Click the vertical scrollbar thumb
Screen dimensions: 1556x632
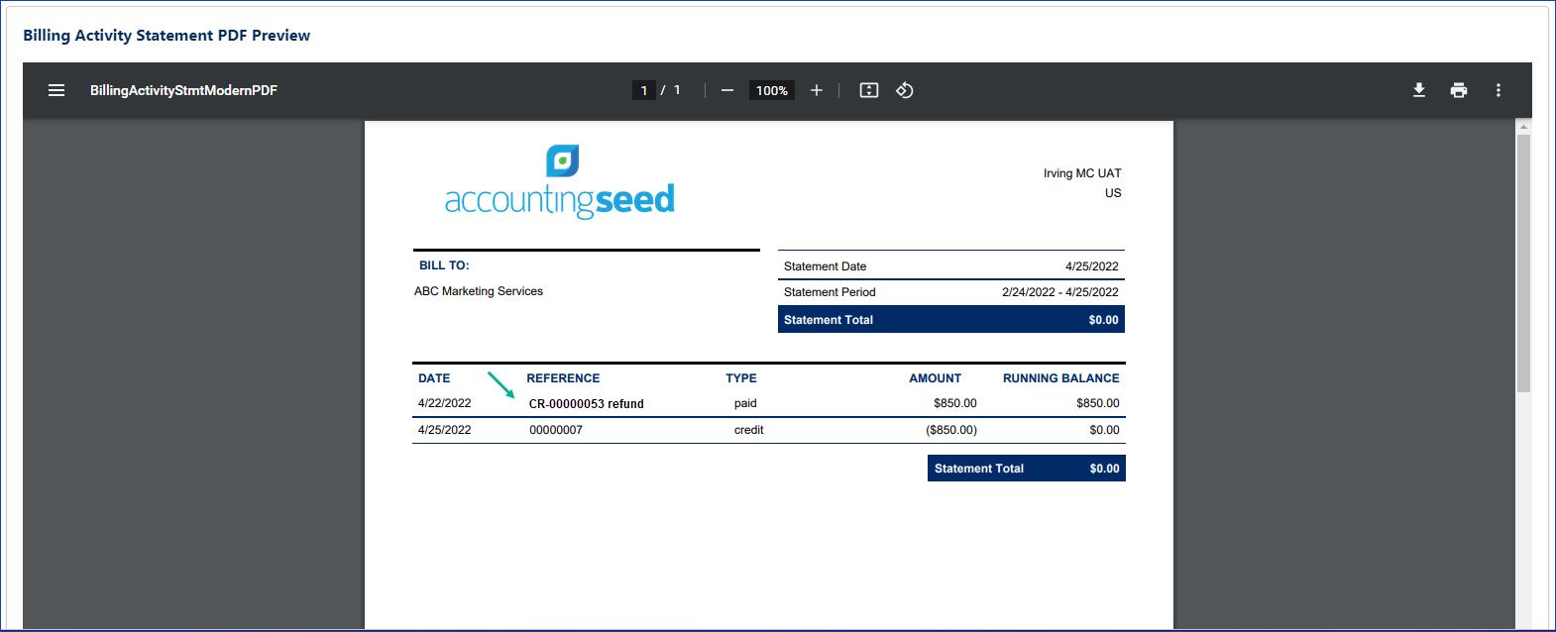(x=1523, y=263)
